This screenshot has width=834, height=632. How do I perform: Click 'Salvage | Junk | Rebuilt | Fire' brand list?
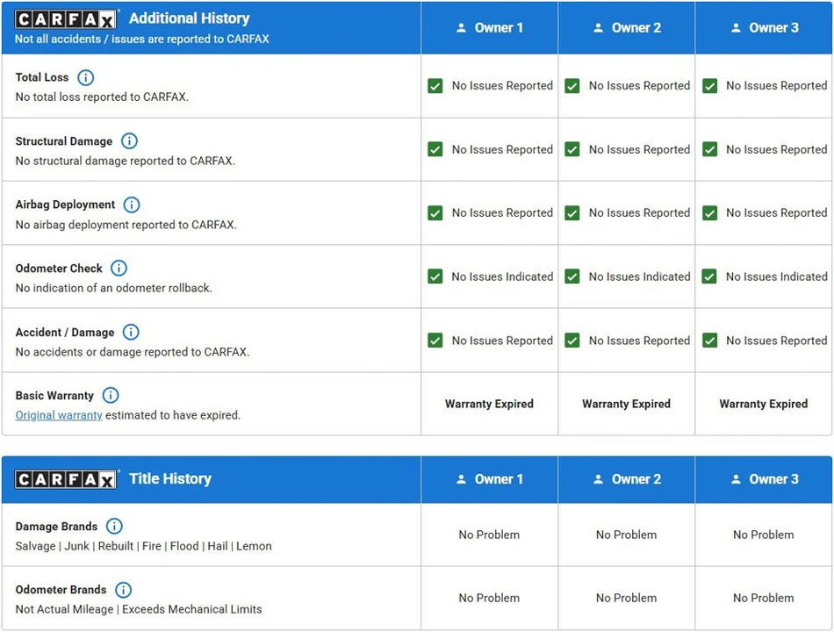144,546
